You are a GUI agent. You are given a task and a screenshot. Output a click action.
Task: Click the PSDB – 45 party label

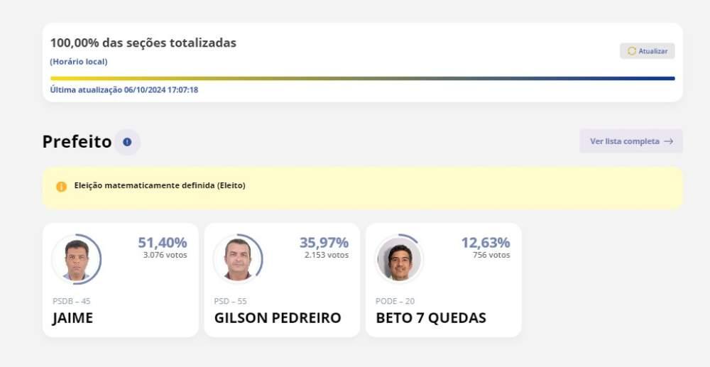pos(72,301)
